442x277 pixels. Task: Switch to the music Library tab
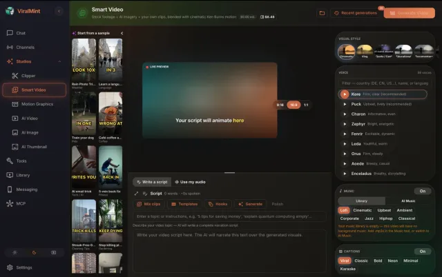pos(361,201)
